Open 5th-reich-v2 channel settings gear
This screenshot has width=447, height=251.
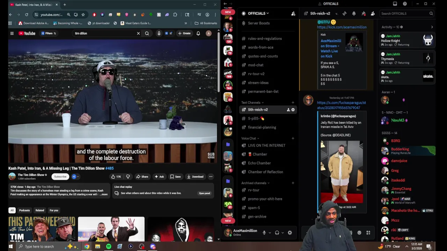pos(293,110)
